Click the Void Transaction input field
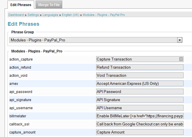192x137 pixels. [x=140, y=75]
